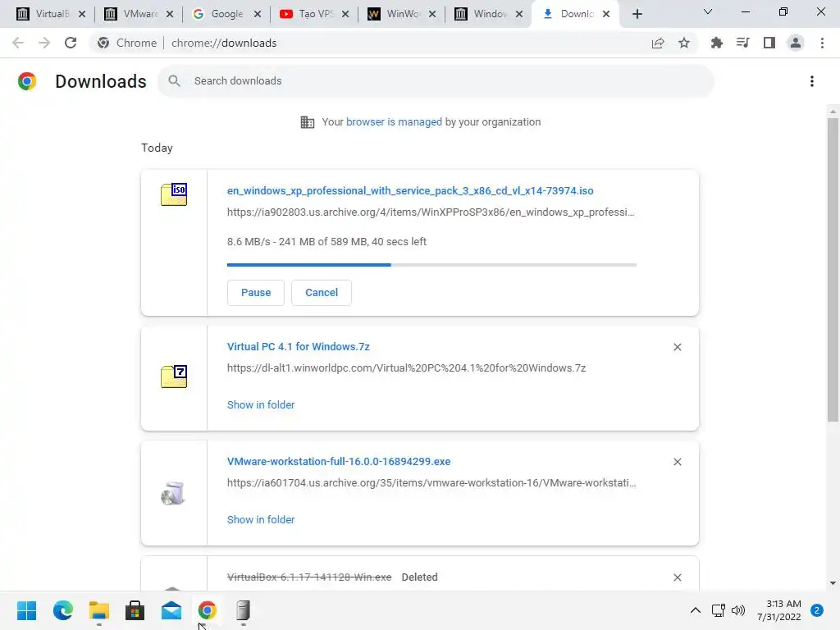Open the notification center badge

tap(817, 610)
